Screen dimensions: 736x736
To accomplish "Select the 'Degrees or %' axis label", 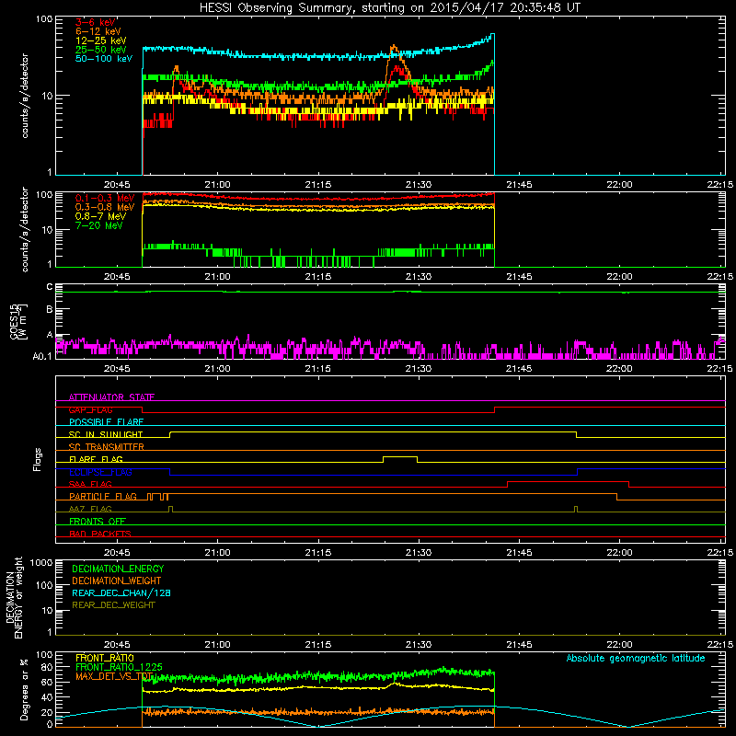I will tap(24, 689).
